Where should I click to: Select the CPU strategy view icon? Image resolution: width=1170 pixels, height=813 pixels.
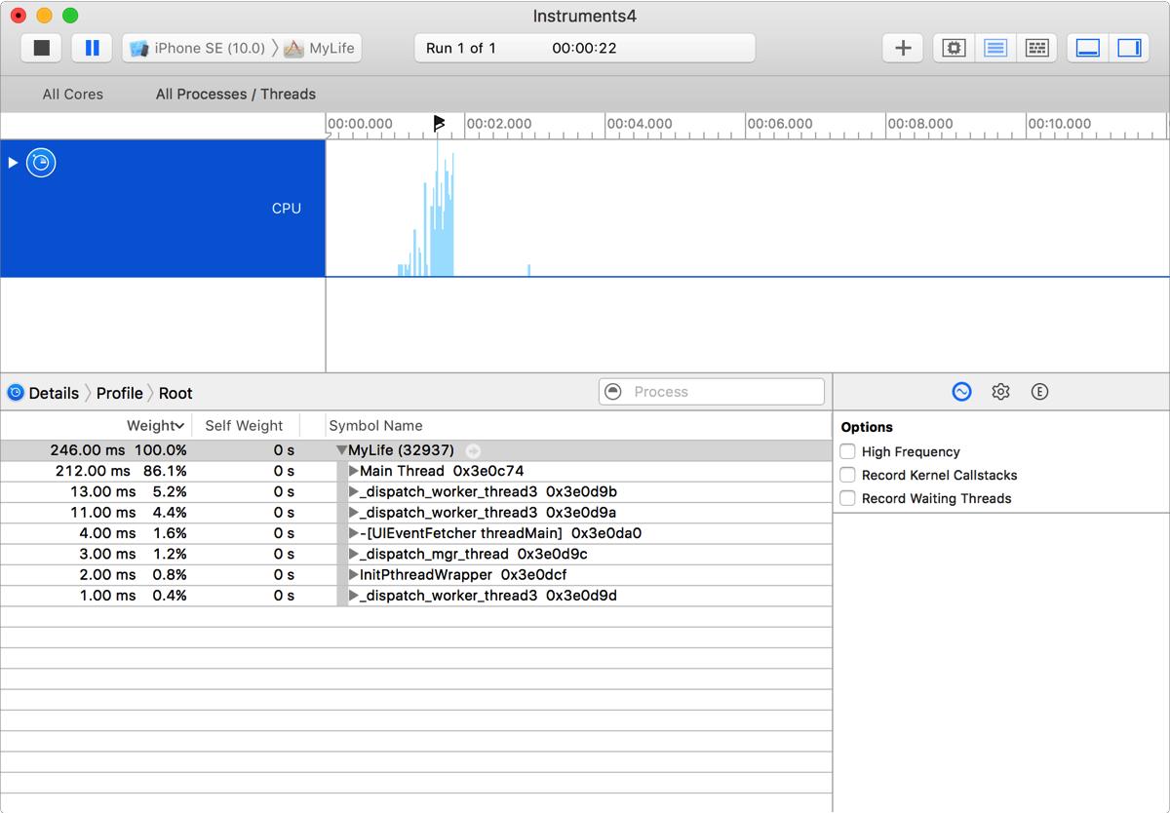954,48
